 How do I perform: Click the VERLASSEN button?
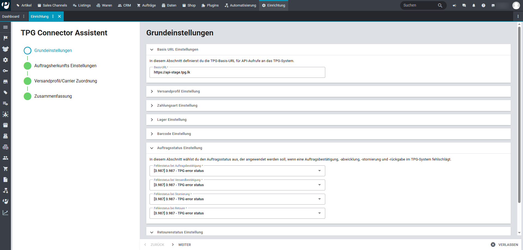point(504,245)
